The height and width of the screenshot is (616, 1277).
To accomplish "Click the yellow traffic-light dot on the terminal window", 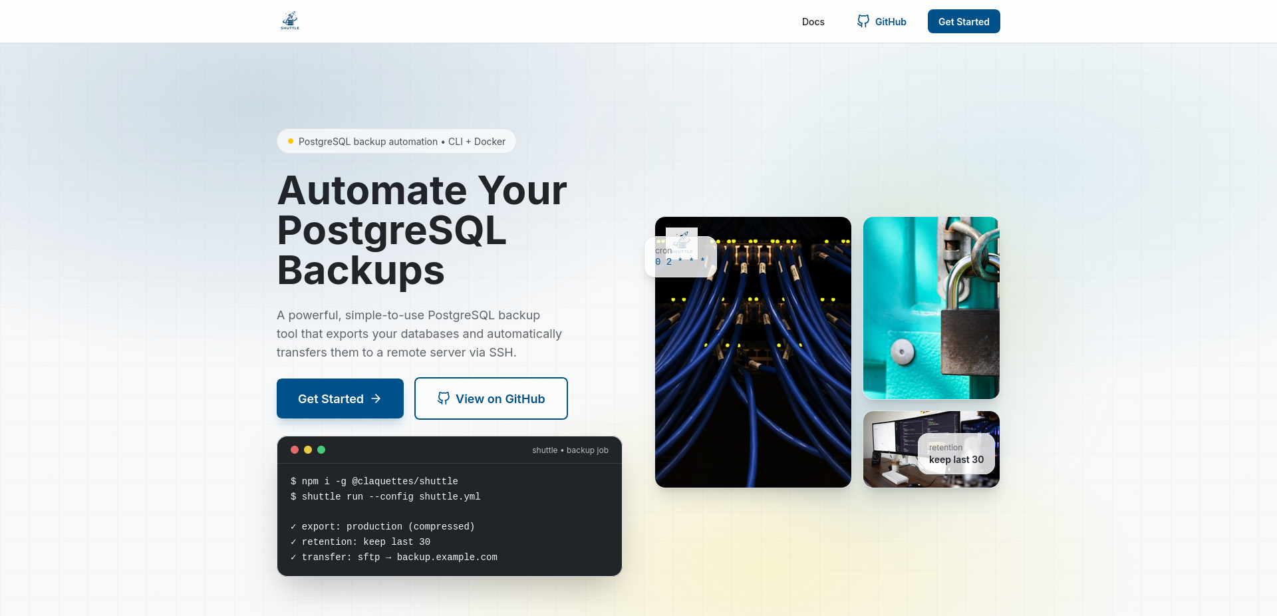I will [x=308, y=450].
